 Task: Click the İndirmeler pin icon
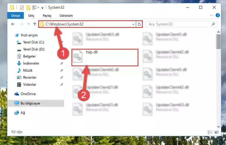[x=61, y=63]
